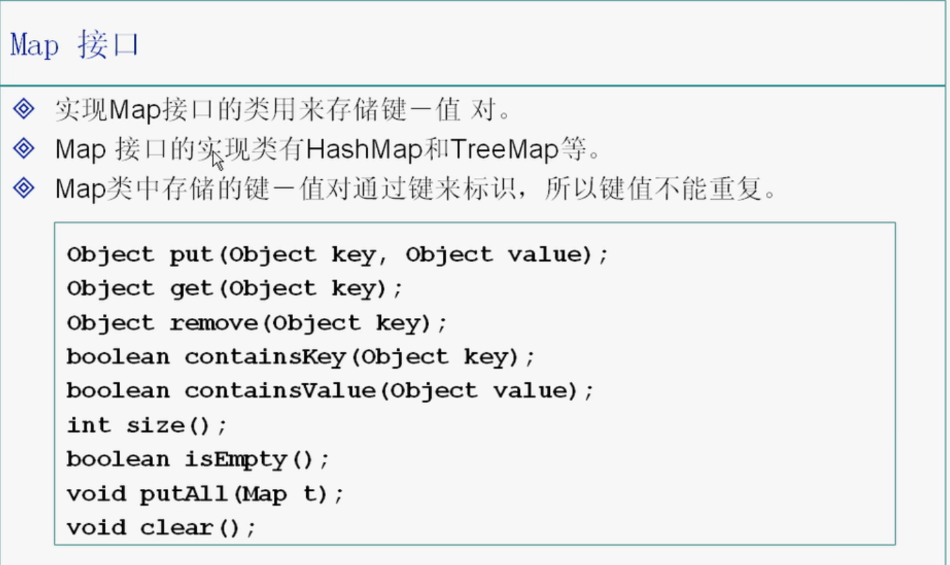Click the word HashMap in second bullet
Viewport: 950px width, 565px height.
[x=363, y=149]
